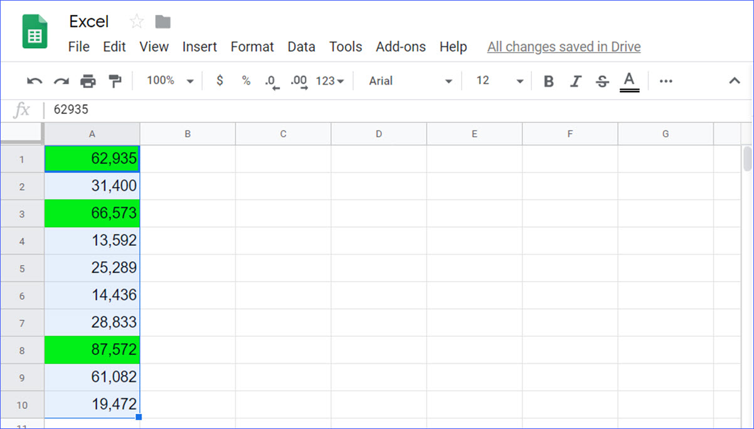Format selection as percent
The width and height of the screenshot is (754, 429).
coord(245,80)
